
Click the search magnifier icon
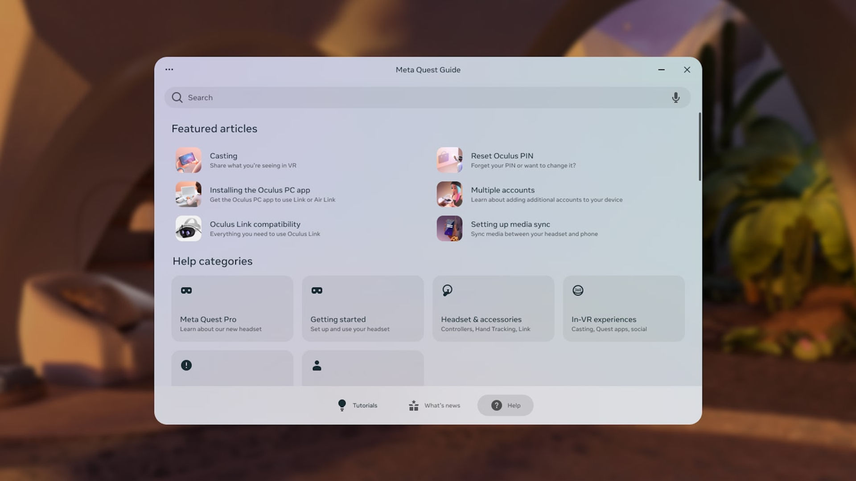tap(177, 98)
